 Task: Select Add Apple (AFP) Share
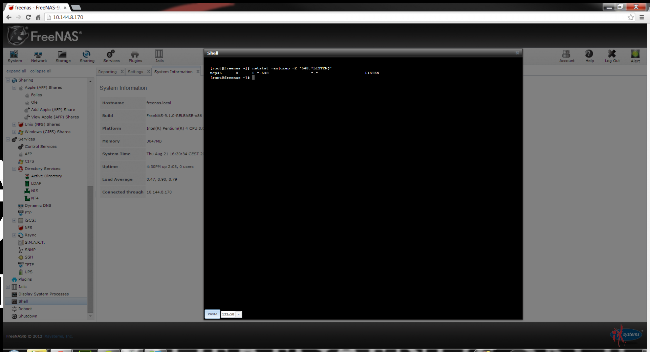(53, 110)
